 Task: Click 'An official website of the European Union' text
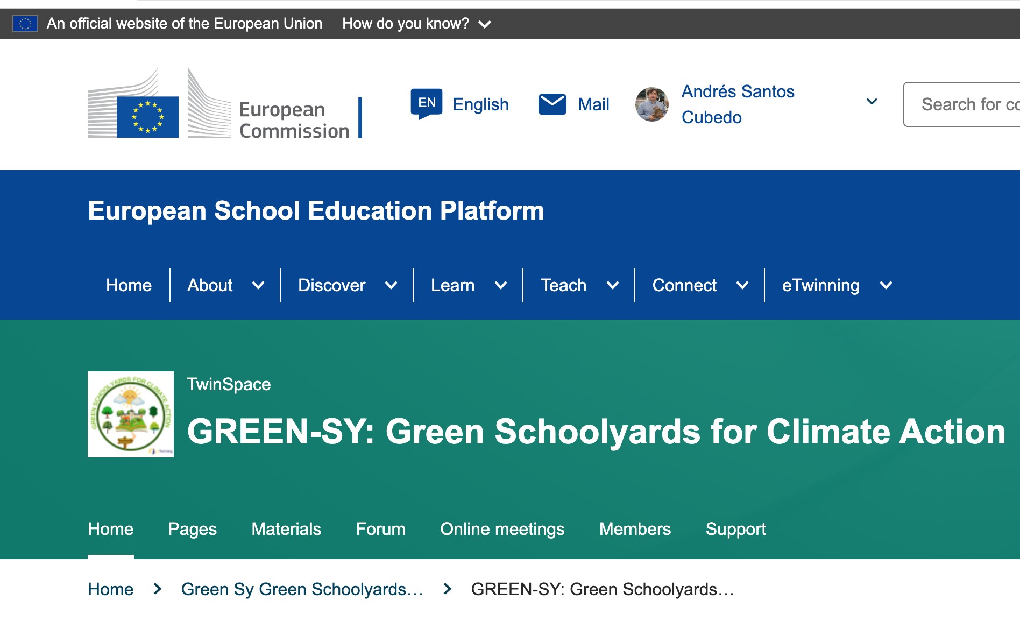[x=185, y=24]
